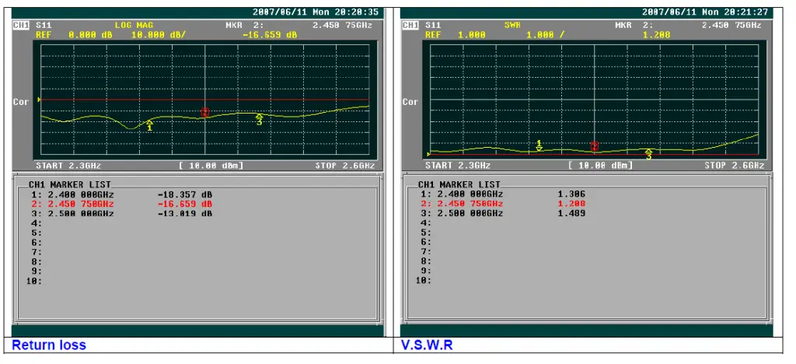Click the S11 label in the SWR screen
796x364 pixels.
pyautogui.click(x=433, y=25)
